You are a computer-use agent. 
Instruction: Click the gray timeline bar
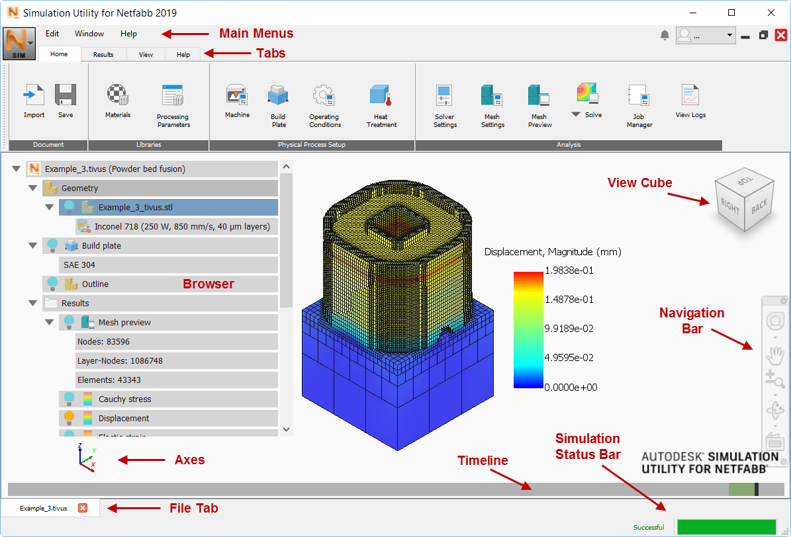tap(396, 489)
